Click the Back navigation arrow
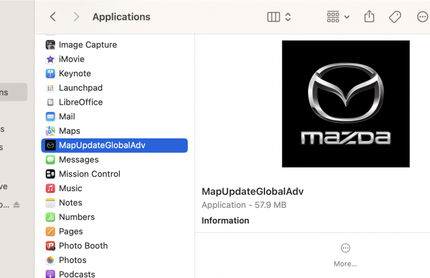This screenshot has height=278, width=430. pos(53,17)
